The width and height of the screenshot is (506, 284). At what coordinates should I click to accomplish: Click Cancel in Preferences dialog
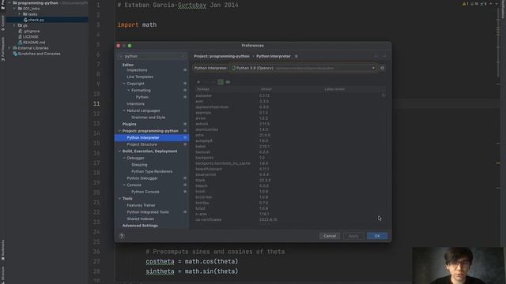coord(330,236)
